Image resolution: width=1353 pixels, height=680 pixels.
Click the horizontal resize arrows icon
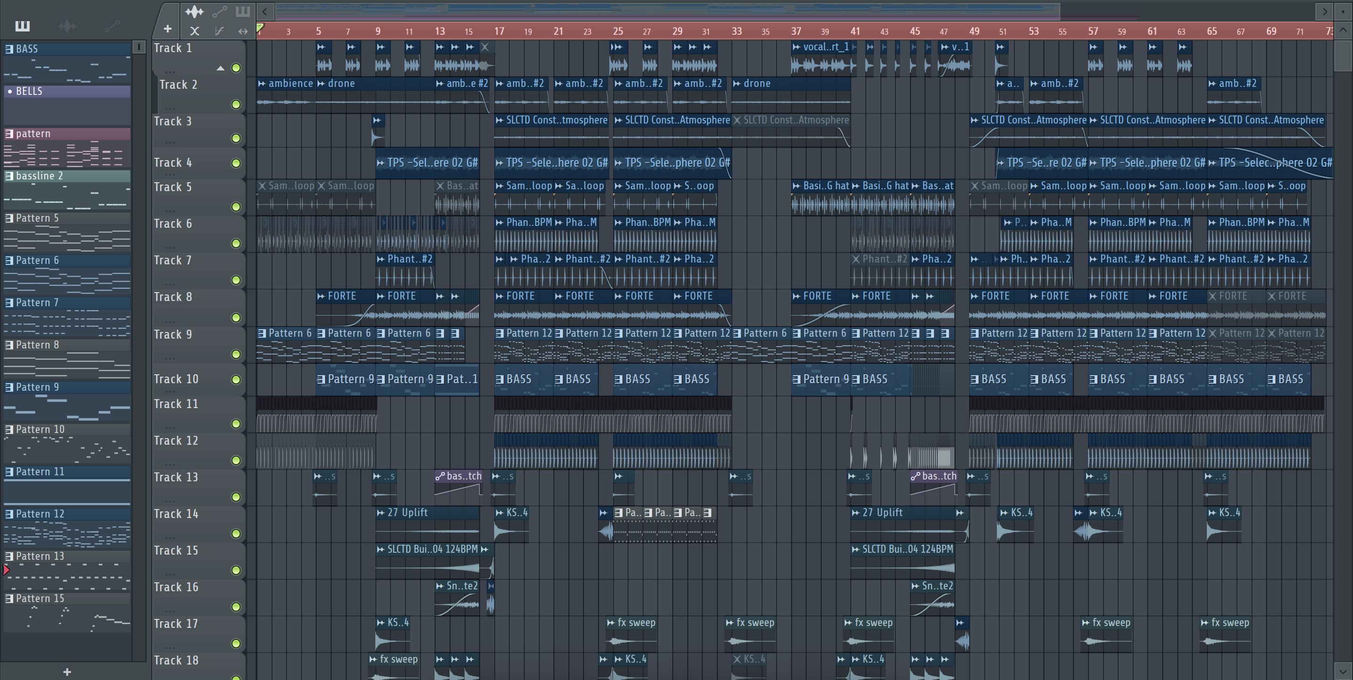[x=243, y=31]
